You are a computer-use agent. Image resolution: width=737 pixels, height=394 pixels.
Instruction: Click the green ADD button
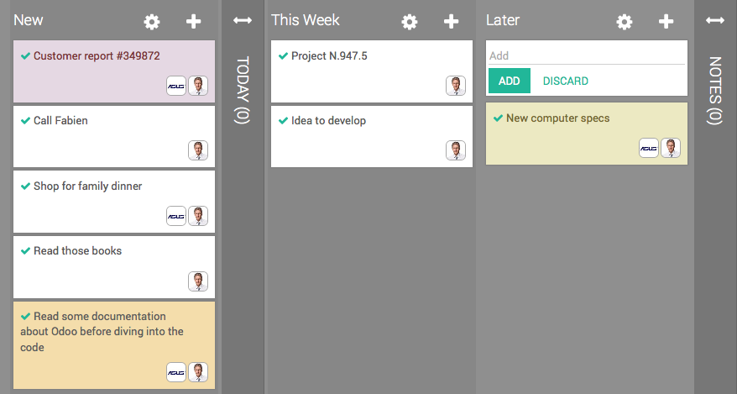click(510, 81)
